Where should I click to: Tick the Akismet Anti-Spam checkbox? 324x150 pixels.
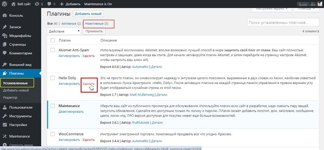click(x=53, y=50)
